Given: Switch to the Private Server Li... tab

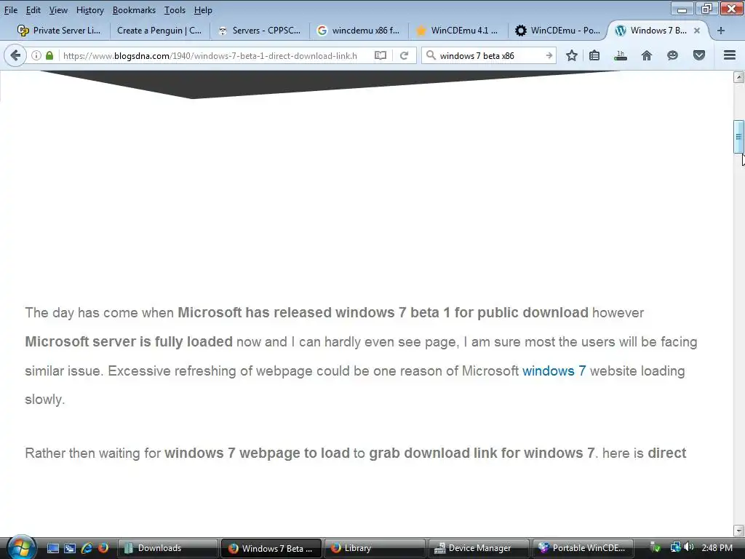Looking at the screenshot, I should (59, 31).
